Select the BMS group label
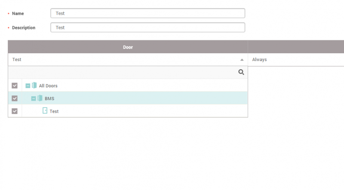This screenshot has height=190, width=344. (x=49, y=99)
